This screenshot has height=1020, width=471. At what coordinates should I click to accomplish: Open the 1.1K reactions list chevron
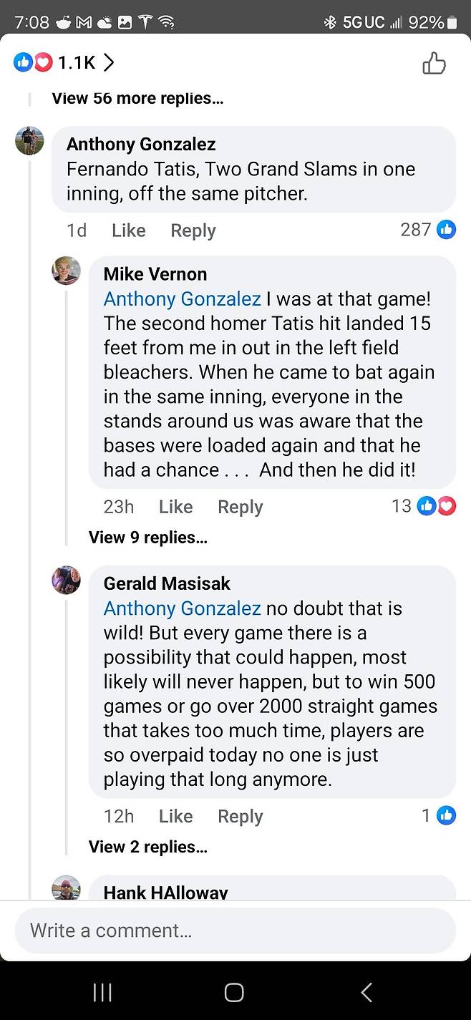coord(109,63)
